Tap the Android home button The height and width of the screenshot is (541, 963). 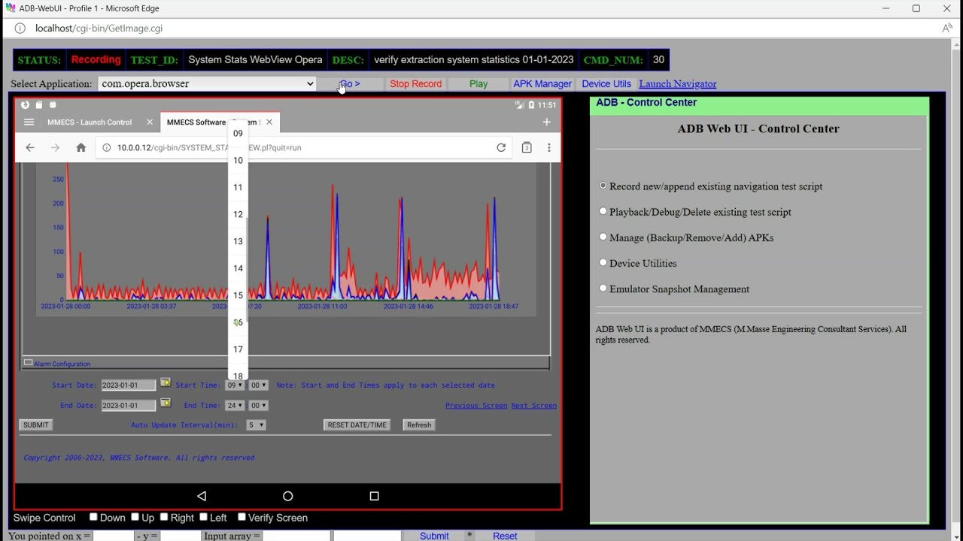tap(287, 496)
